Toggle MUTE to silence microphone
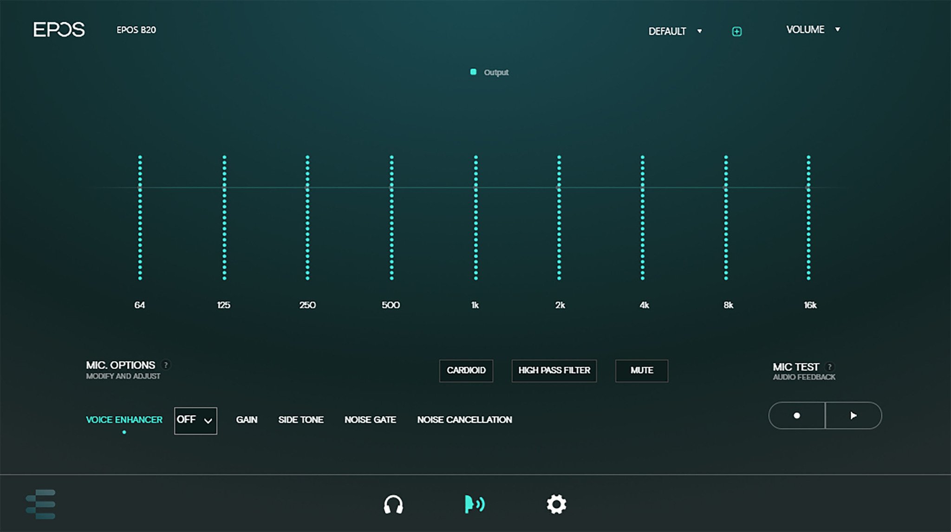The height and width of the screenshot is (532, 951). [x=642, y=370]
